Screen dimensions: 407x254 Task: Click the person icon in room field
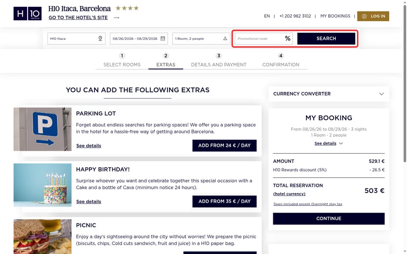225,39
